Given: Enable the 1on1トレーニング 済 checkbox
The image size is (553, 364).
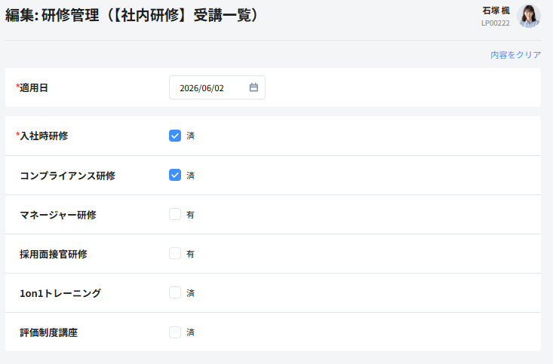Looking at the screenshot, I should [175, 293].
